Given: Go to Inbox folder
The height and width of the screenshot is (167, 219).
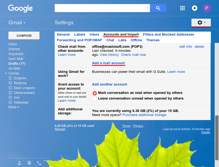Looking at the screenshot, I should pos(13,44).
